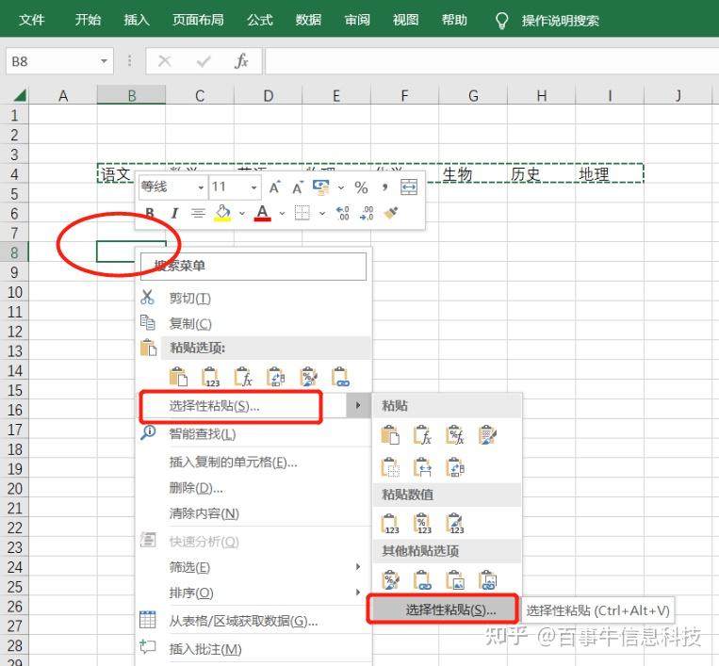Click Increase Font Size icon in mini toolbar

[274, 187]
